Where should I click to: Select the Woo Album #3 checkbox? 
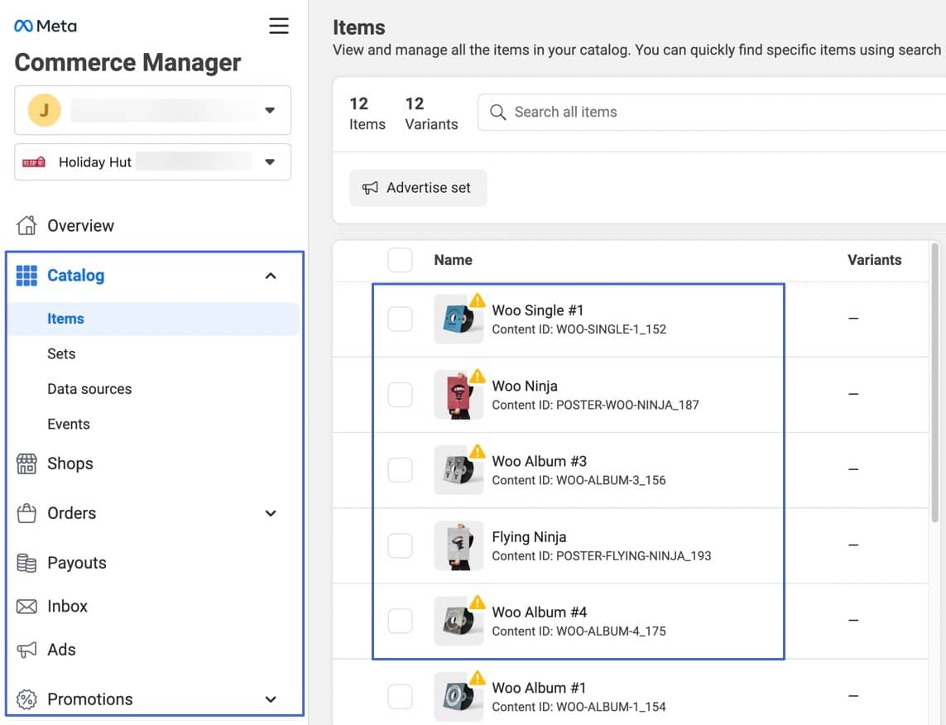pos(400,470)
